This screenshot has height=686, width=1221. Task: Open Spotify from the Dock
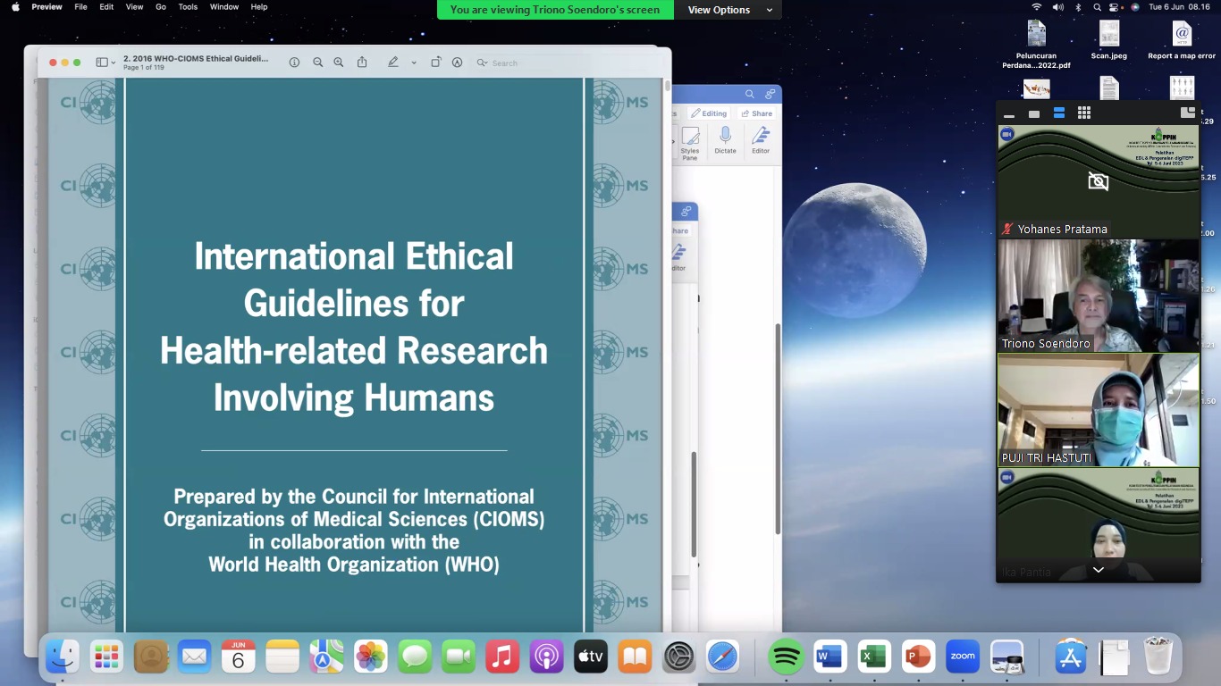786,657
